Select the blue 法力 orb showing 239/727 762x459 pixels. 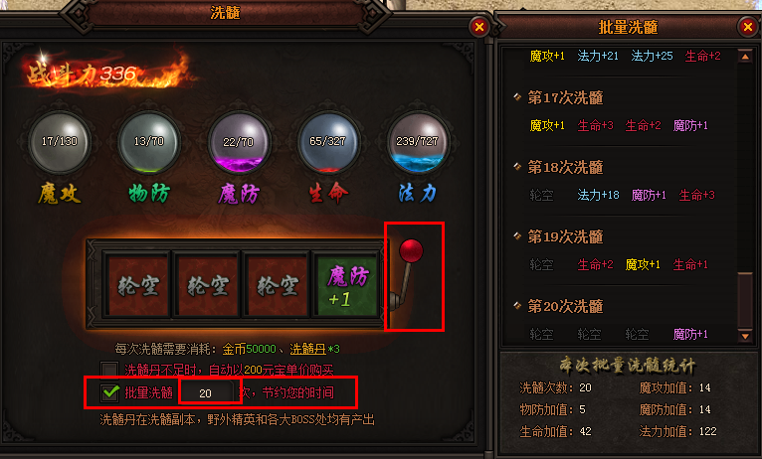(418, 142)
